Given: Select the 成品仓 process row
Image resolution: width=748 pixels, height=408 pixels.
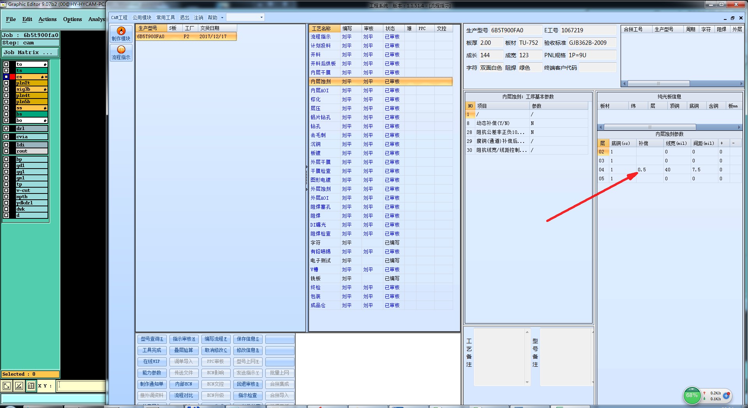Looking at the screenshot, I should [x=381, y=305].
